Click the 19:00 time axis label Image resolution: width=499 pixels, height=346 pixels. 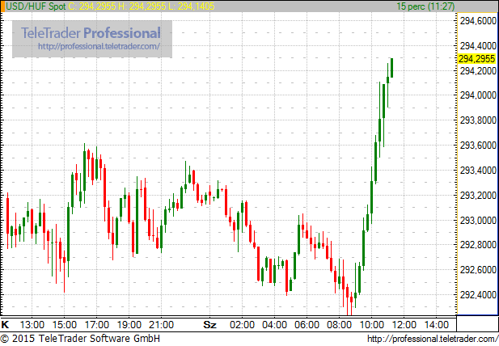tap(129, 325)
